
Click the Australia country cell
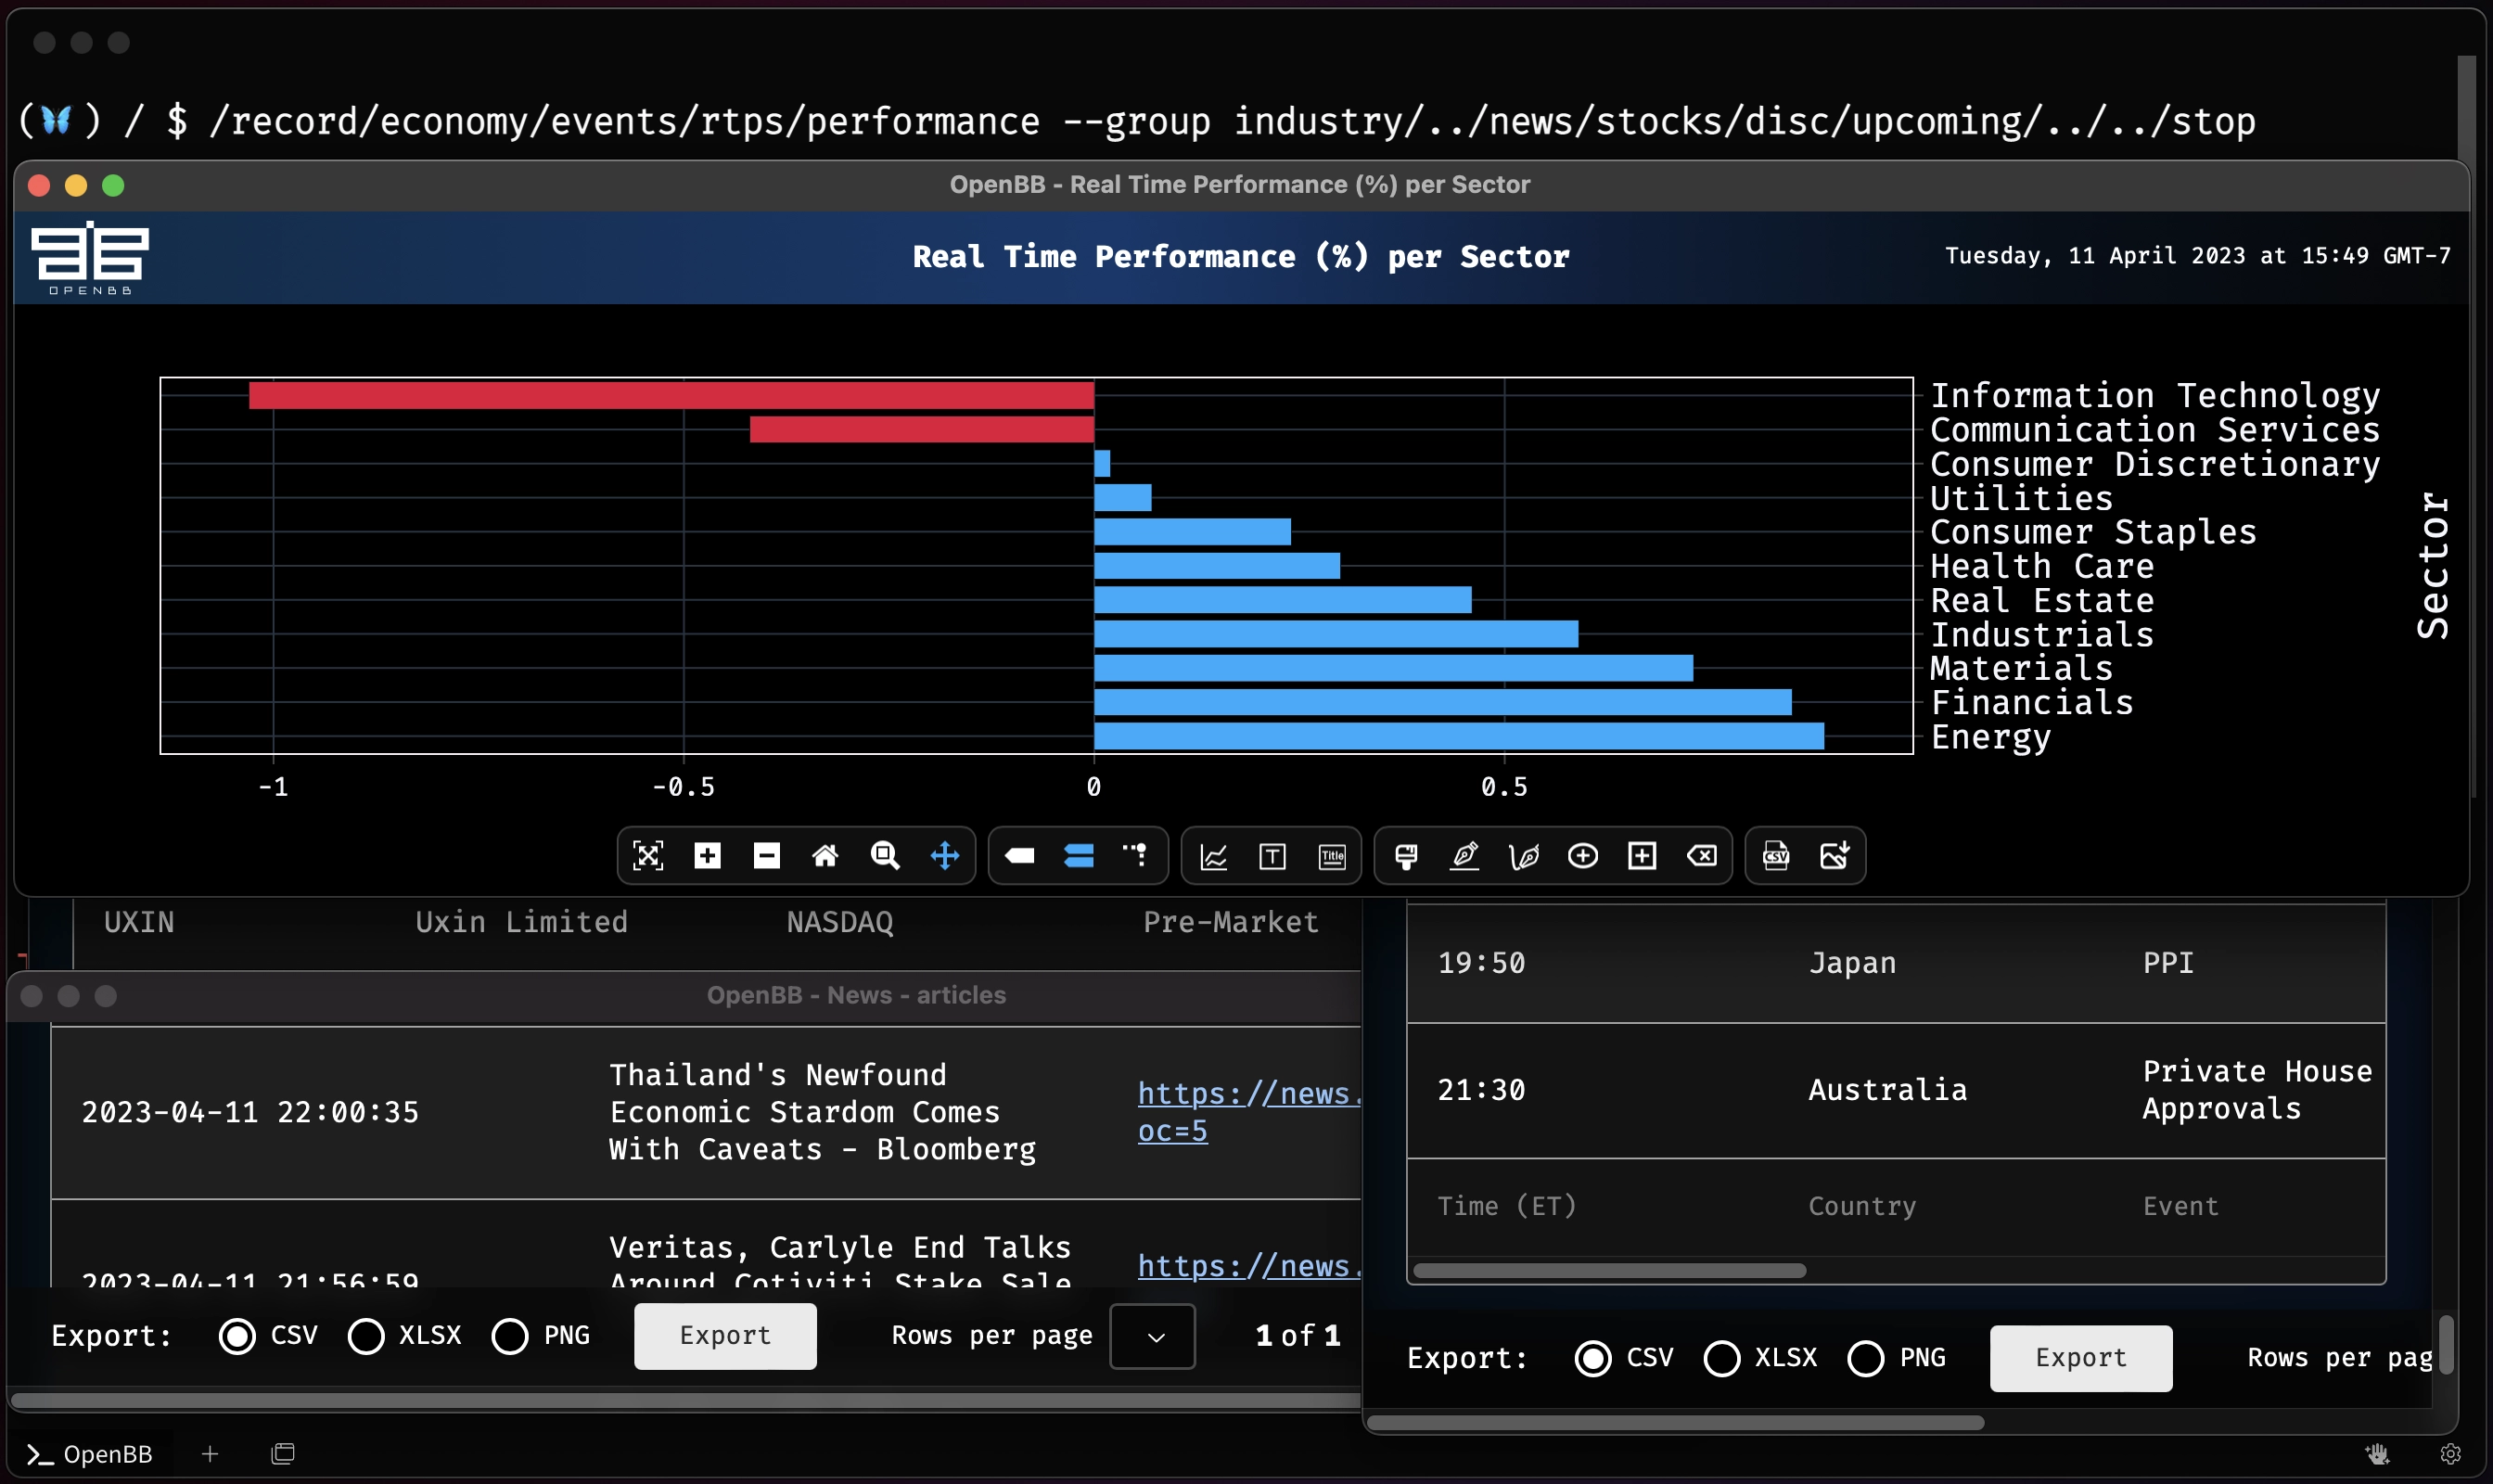(1888, 1090)
